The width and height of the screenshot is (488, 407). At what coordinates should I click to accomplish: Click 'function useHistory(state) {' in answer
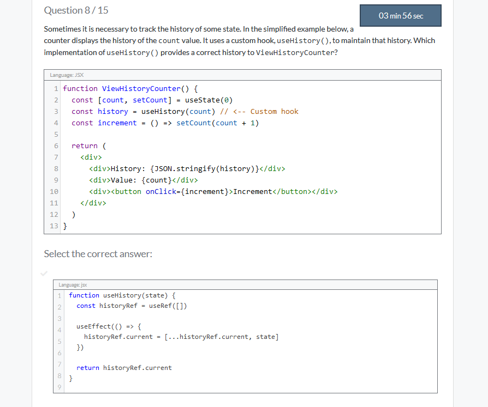[x=122, y=295]
